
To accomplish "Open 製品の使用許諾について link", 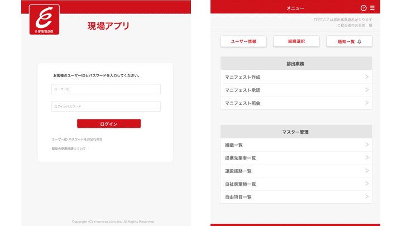I will click(69, 149).
